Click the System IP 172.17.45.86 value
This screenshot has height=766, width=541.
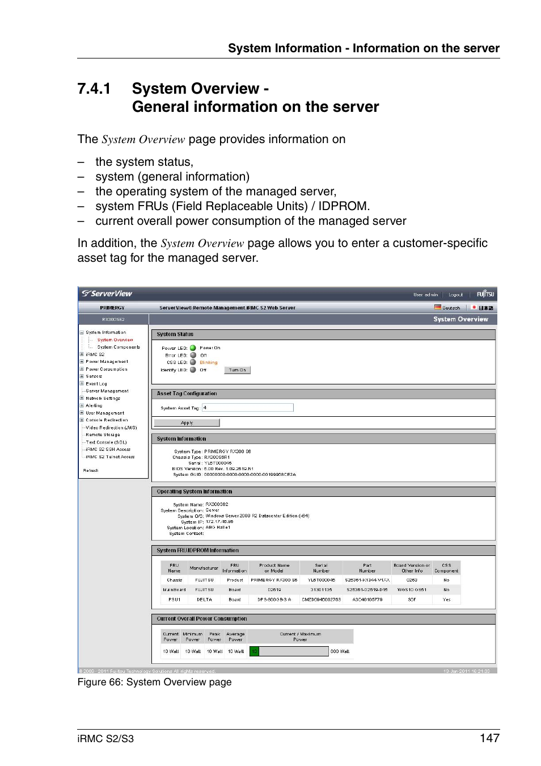click(x=219, y=522)
